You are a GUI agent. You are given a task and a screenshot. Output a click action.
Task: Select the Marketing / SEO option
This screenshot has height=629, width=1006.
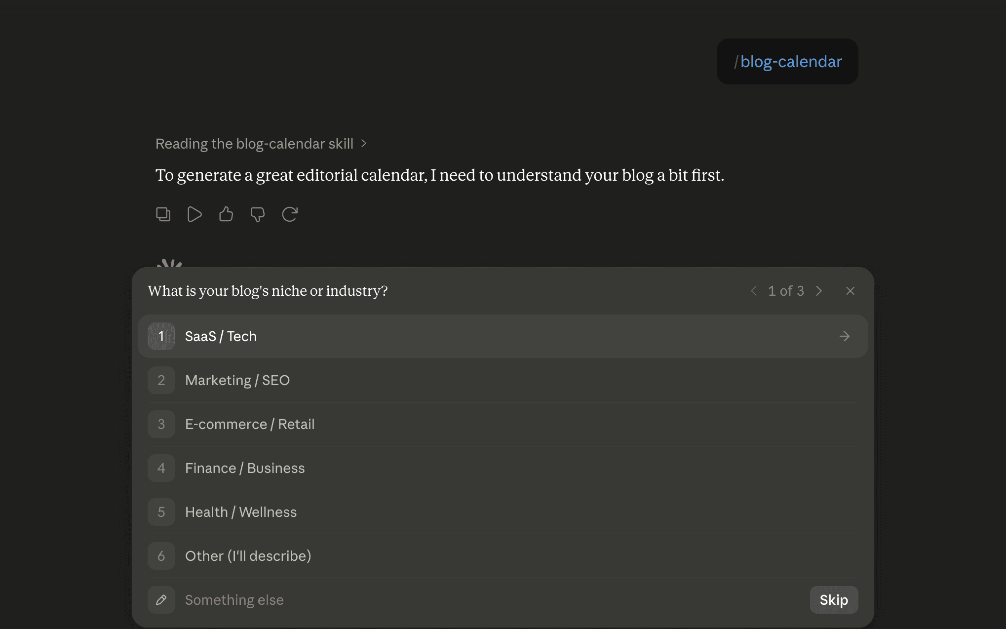503,380
